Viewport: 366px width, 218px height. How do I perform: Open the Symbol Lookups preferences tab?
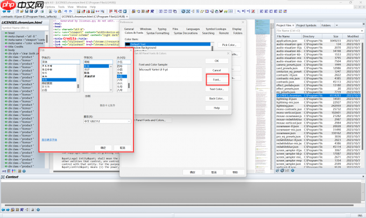215,28
